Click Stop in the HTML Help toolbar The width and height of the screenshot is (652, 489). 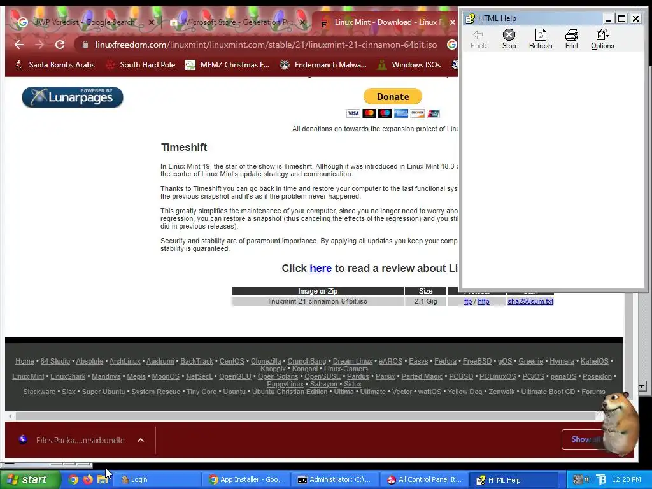(x=509, y=39)
